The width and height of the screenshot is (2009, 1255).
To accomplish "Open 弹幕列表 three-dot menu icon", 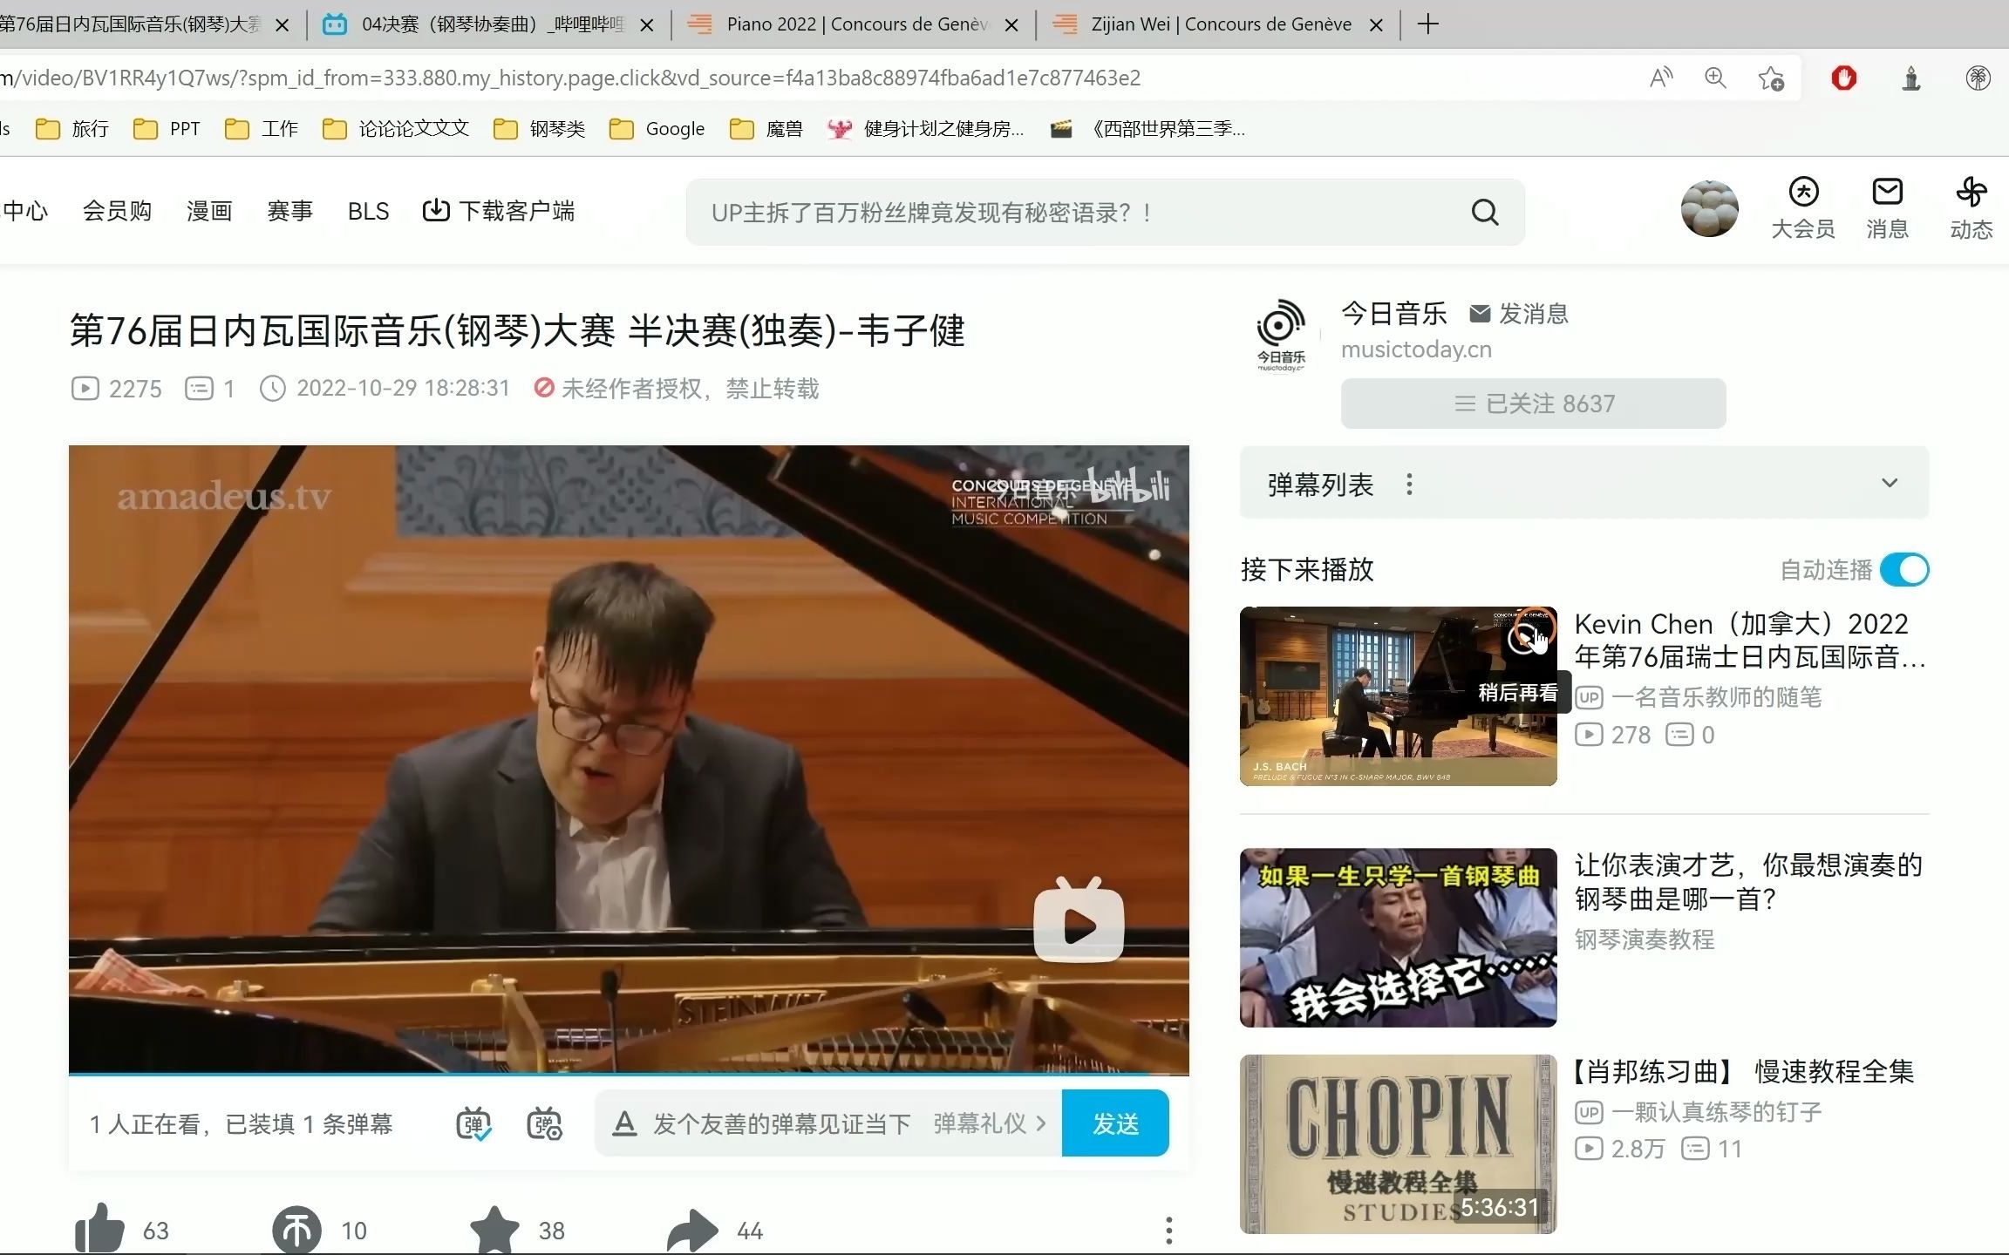I will [x=1409, y=484].
